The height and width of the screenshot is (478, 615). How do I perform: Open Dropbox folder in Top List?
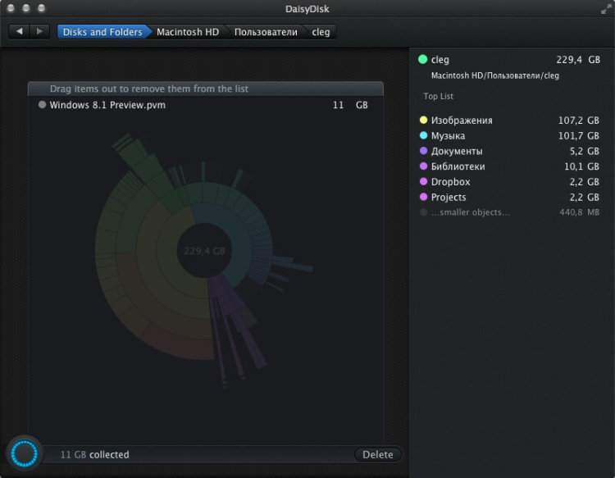coord(509,181)
